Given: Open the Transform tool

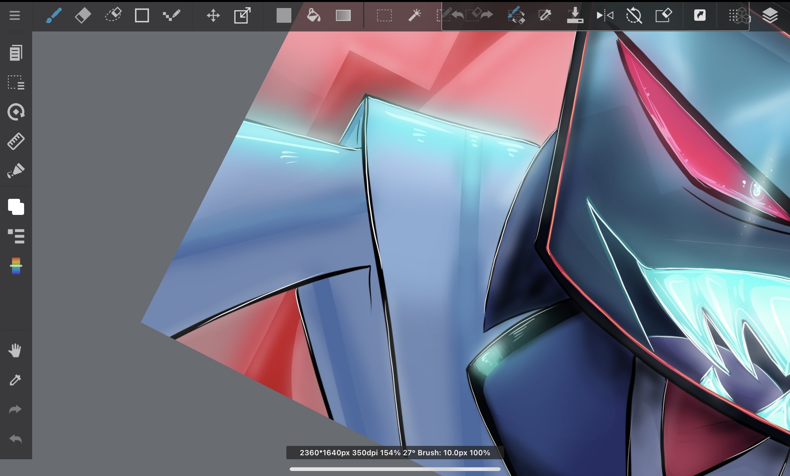Looking at the screenshot, I should click(242, 15).
